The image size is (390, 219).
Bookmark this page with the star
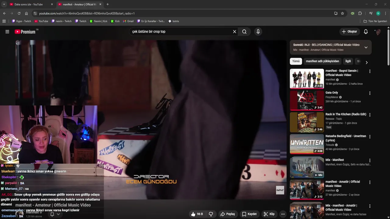pos(342,13)
